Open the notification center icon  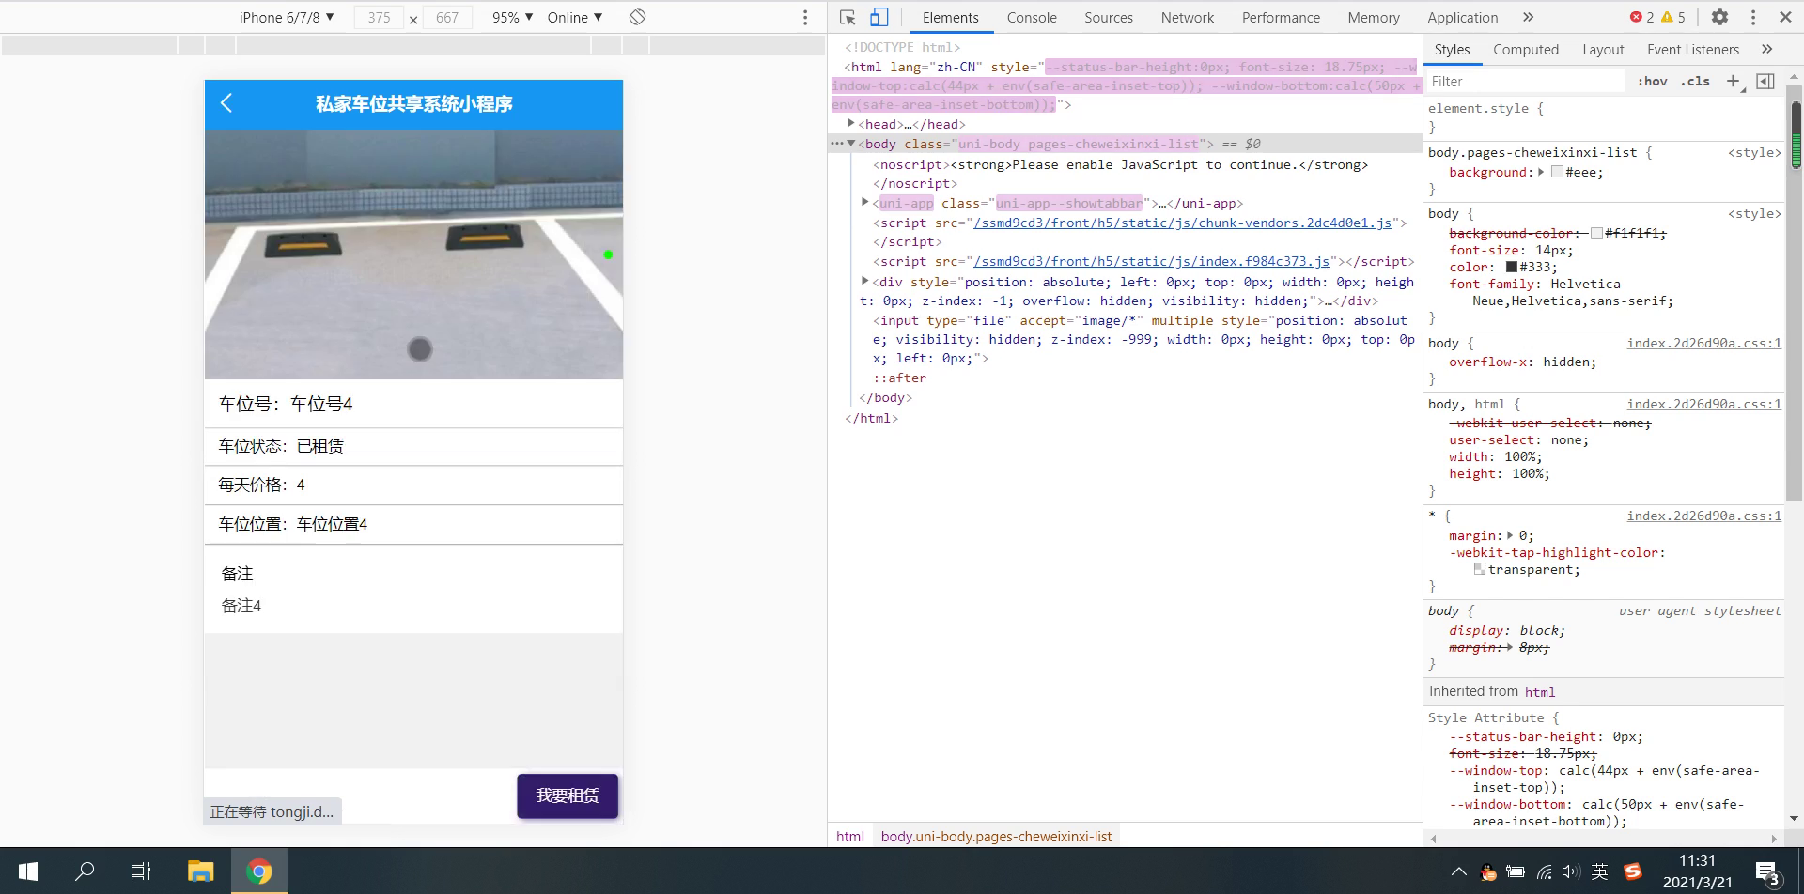1767,872
